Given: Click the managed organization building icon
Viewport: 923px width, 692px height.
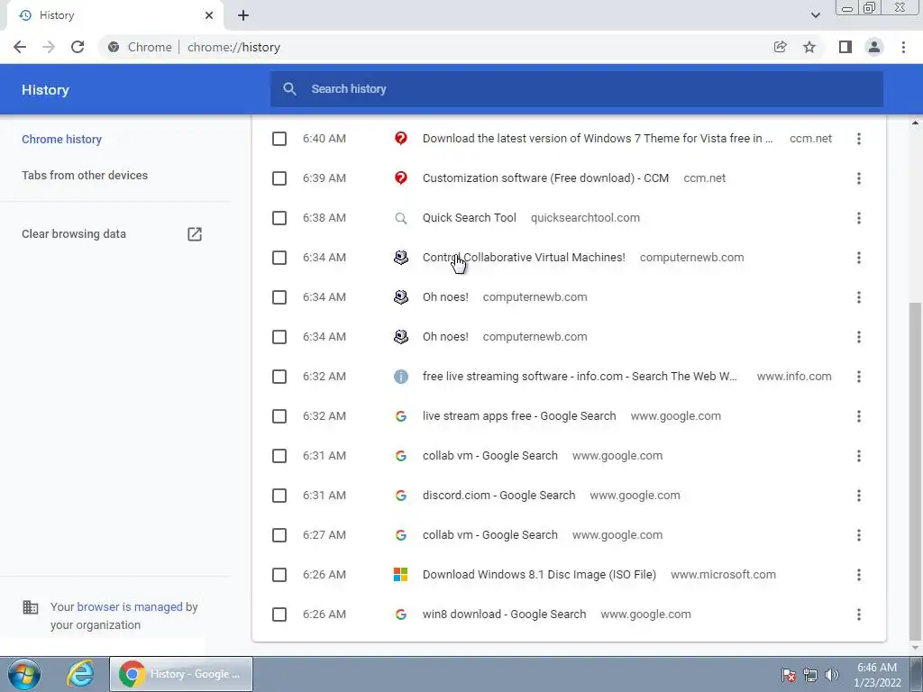Looking at the screenshot, I should coord(31,606).
